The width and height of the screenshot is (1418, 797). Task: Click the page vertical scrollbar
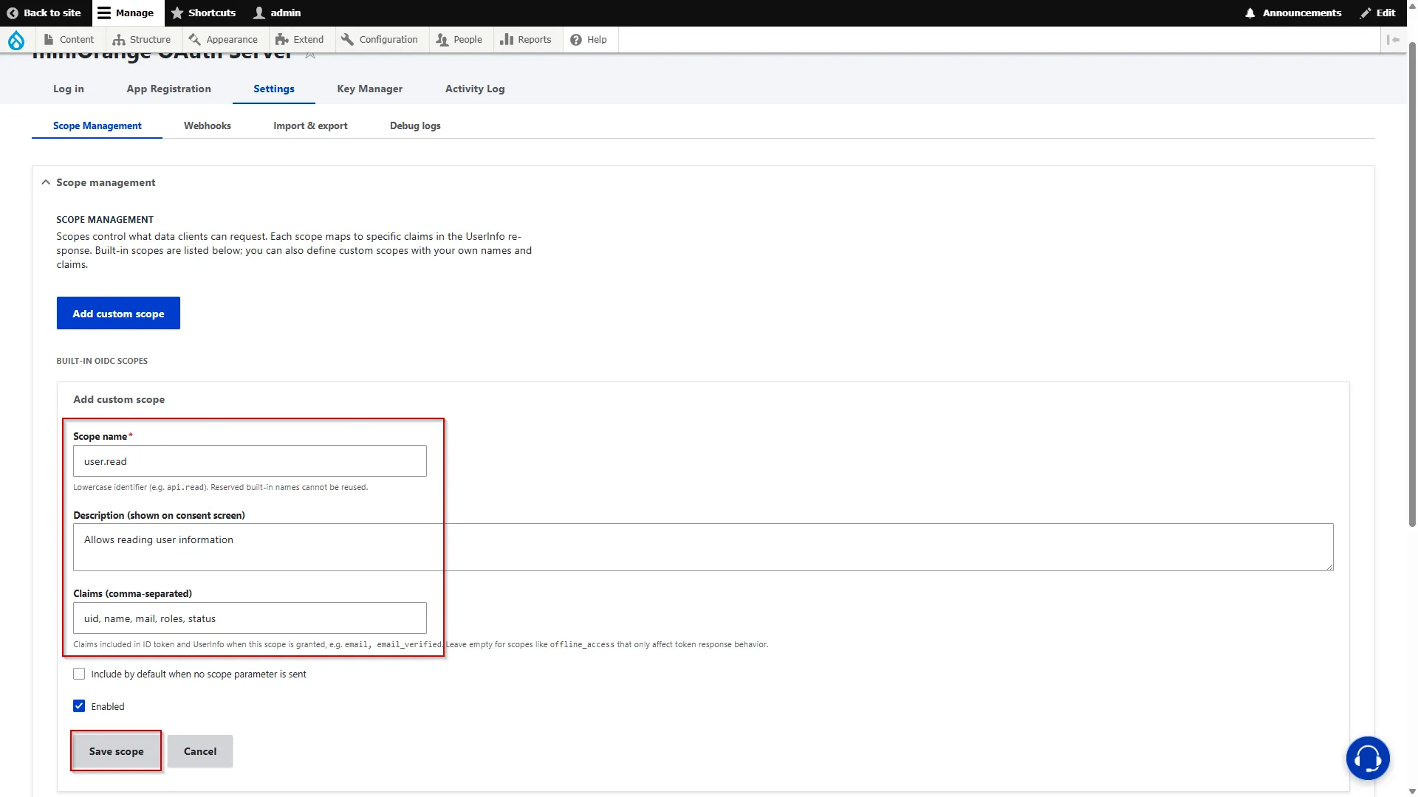pos(1412,284)
